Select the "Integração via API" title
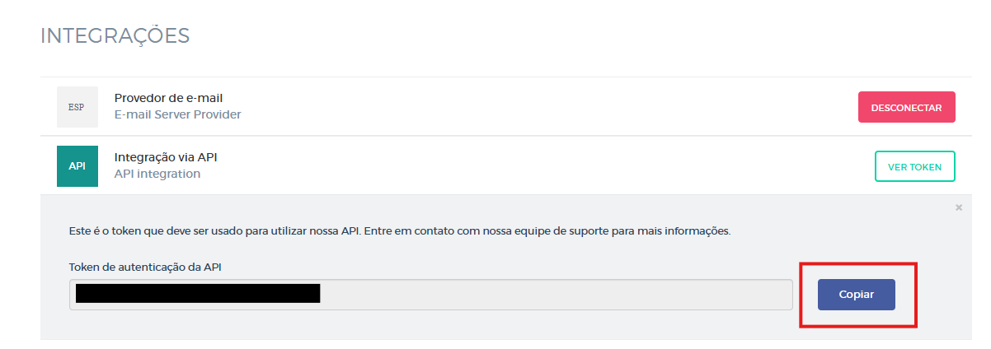991x349 pixels. point(165,157)
